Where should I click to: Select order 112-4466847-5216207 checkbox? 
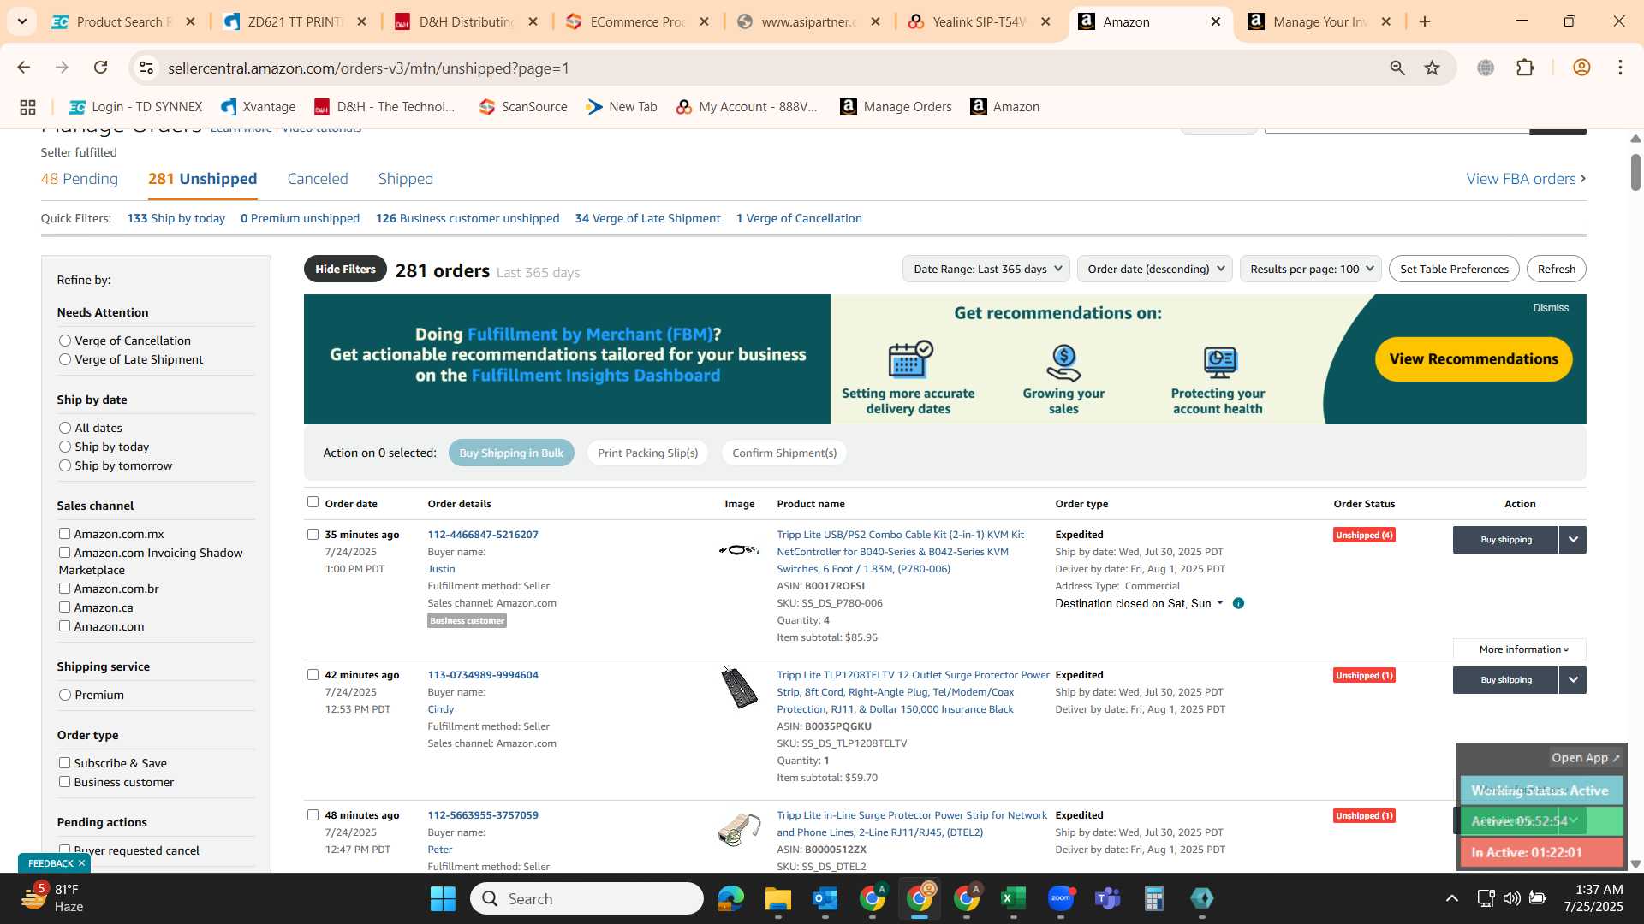pyautogui.click(x=313, y=534)
